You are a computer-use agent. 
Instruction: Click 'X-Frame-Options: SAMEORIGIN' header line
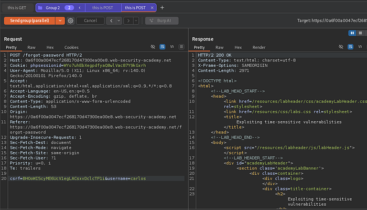tap(233, 66)
